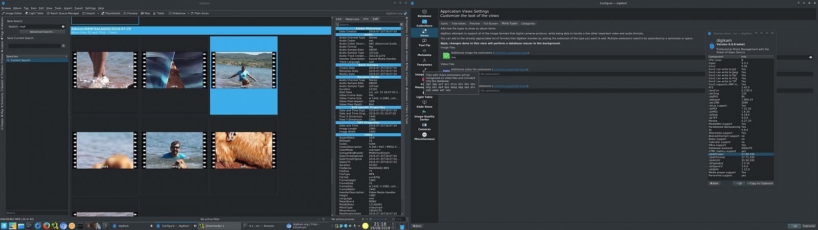Open the Slideshow dropdown arrow
This screenshot has width=818, height=230.
click(188, 13)
